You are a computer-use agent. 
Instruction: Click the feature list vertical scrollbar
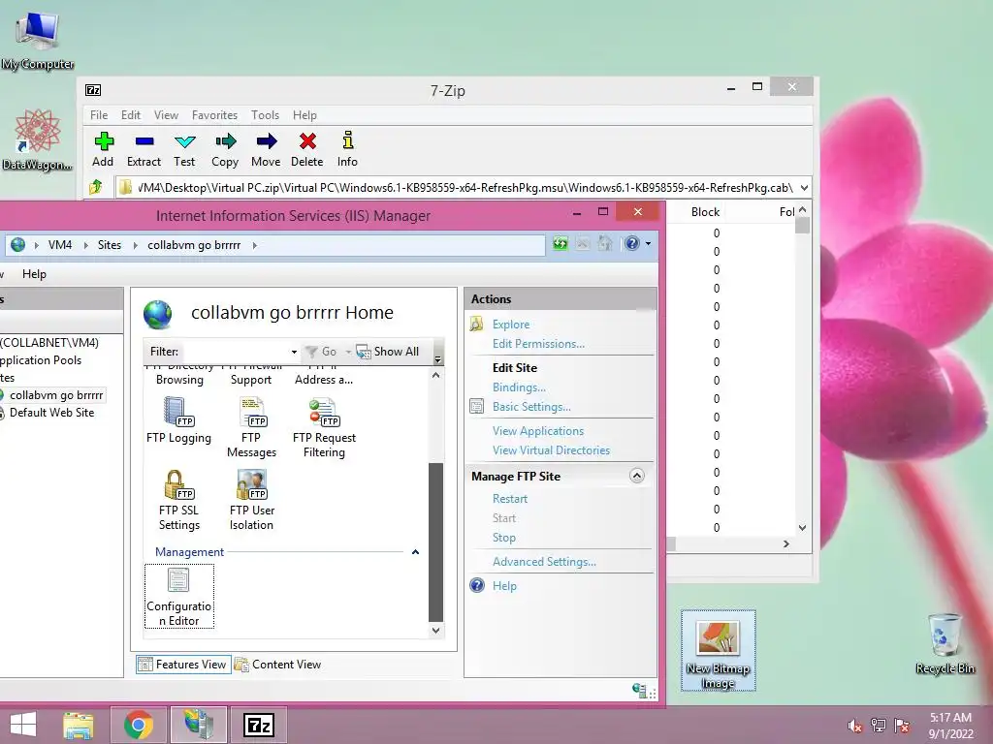[435, 542]
